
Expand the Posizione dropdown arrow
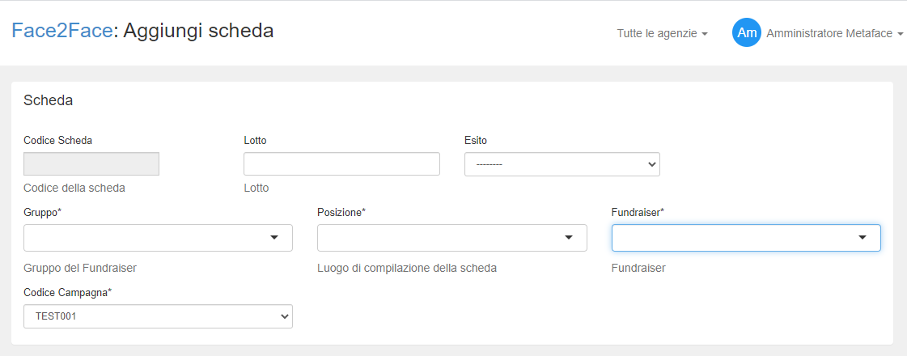pos(568,238)
